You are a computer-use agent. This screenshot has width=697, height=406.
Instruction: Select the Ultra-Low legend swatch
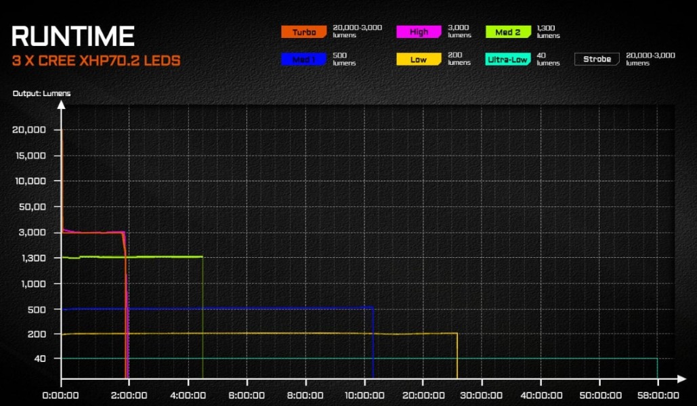coord(508,59)
